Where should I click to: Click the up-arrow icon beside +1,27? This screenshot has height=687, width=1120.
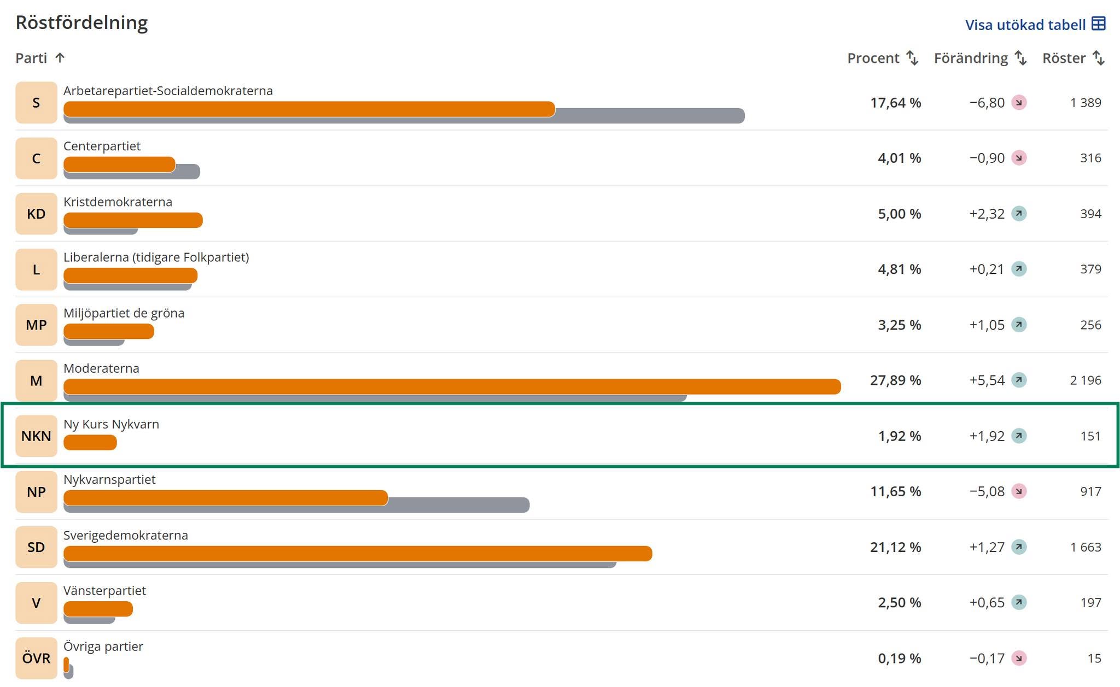[x=1019, y=547]
